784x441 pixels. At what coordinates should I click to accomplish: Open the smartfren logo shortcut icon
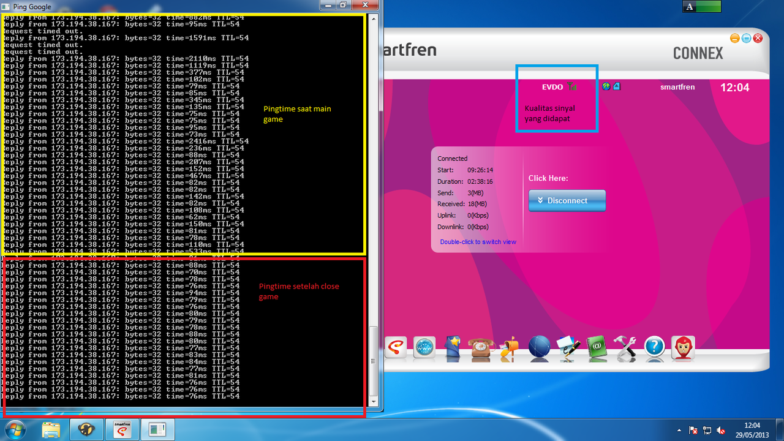coord(396,347)
